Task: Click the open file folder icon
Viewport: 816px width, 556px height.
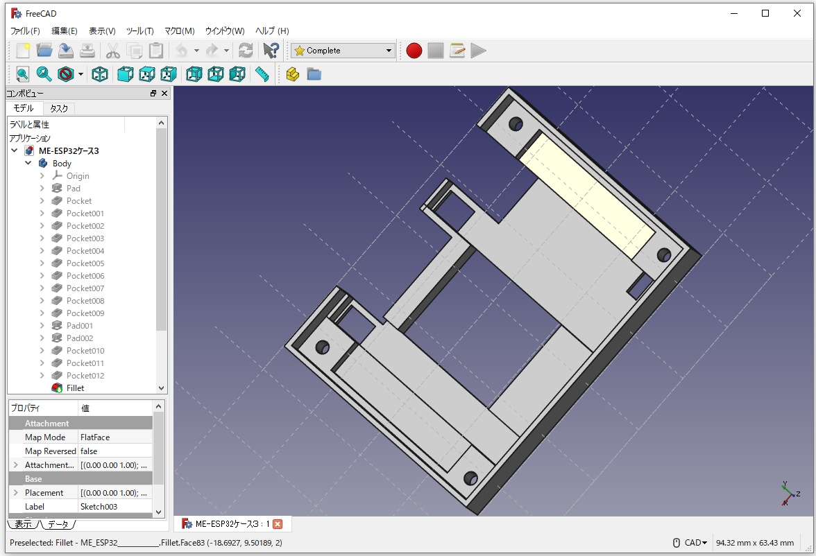Action: point(44,51)
